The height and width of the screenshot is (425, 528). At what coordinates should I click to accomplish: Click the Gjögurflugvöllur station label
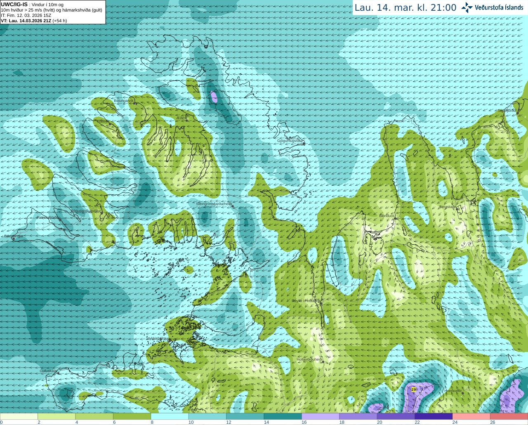(290, 141)
